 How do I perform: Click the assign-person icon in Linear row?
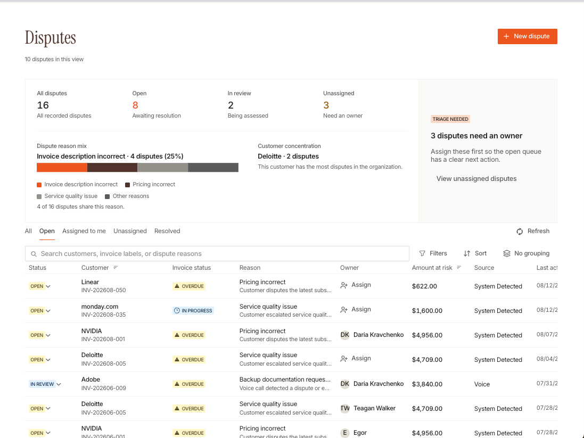[x=344, y=285]
